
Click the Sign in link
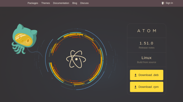point(169,3)
